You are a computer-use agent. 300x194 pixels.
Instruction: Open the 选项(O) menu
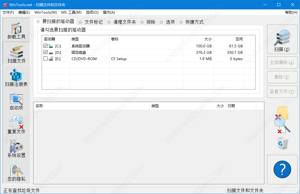[92, 12]
